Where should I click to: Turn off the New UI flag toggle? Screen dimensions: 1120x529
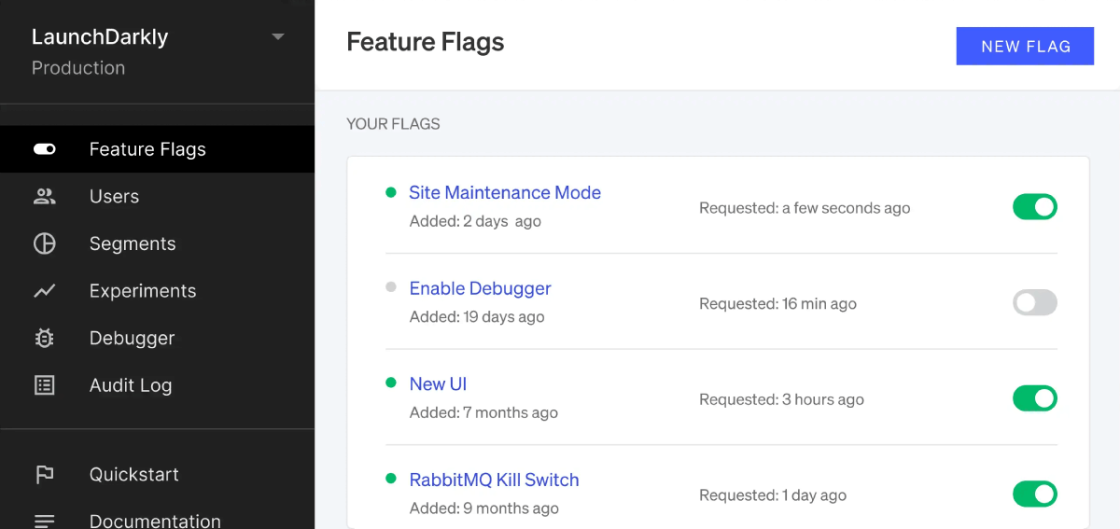[x=1035, y=398]
